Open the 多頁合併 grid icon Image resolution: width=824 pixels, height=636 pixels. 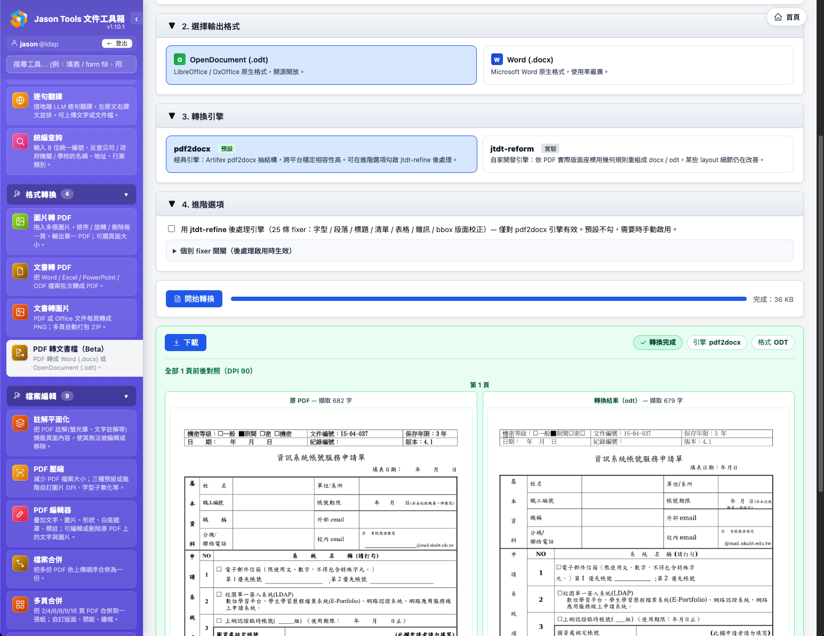tap(20, 604)
